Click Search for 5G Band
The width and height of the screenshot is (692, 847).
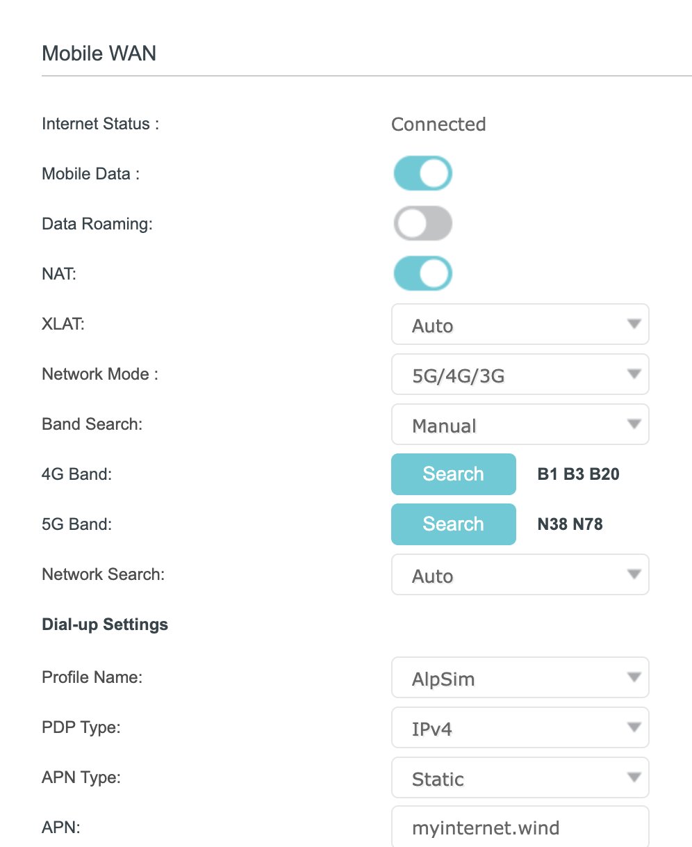(x=453, y=524)
